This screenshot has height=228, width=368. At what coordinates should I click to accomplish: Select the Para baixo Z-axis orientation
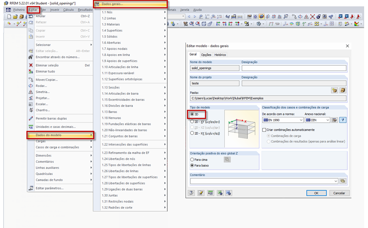(x=192, y=165)
